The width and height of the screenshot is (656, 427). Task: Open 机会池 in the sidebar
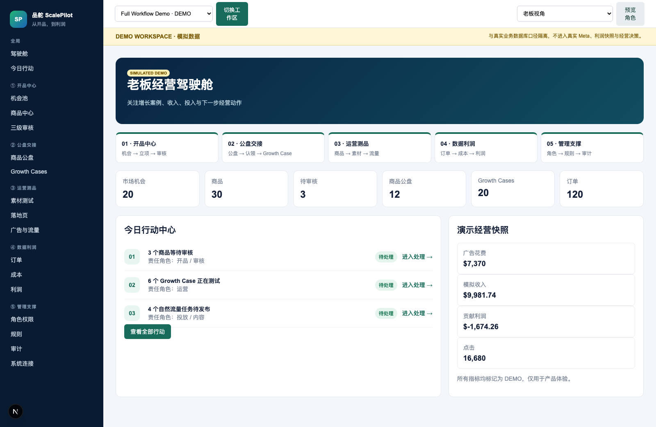(19, 98)
